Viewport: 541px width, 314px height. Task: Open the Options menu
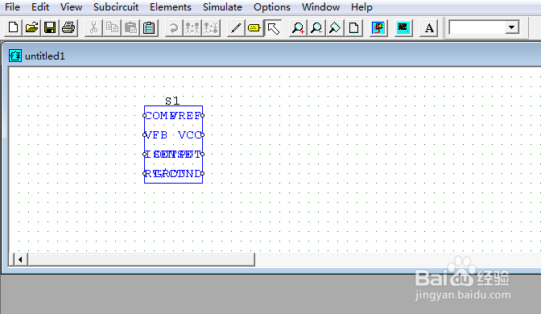pyautogui.click(x=272, y=7)
